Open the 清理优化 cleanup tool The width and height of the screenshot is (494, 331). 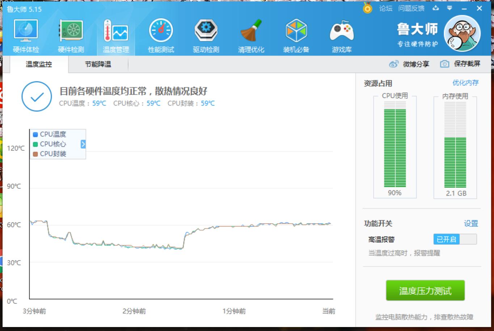click(251, 34)
